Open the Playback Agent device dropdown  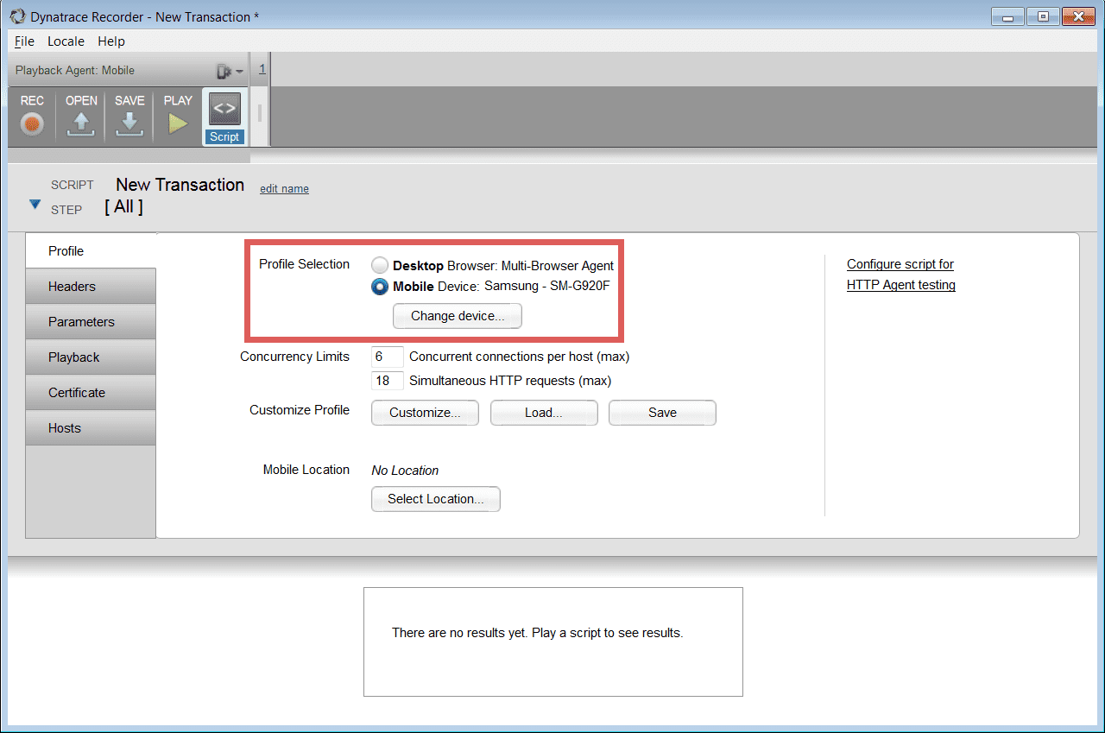[230, 71]
